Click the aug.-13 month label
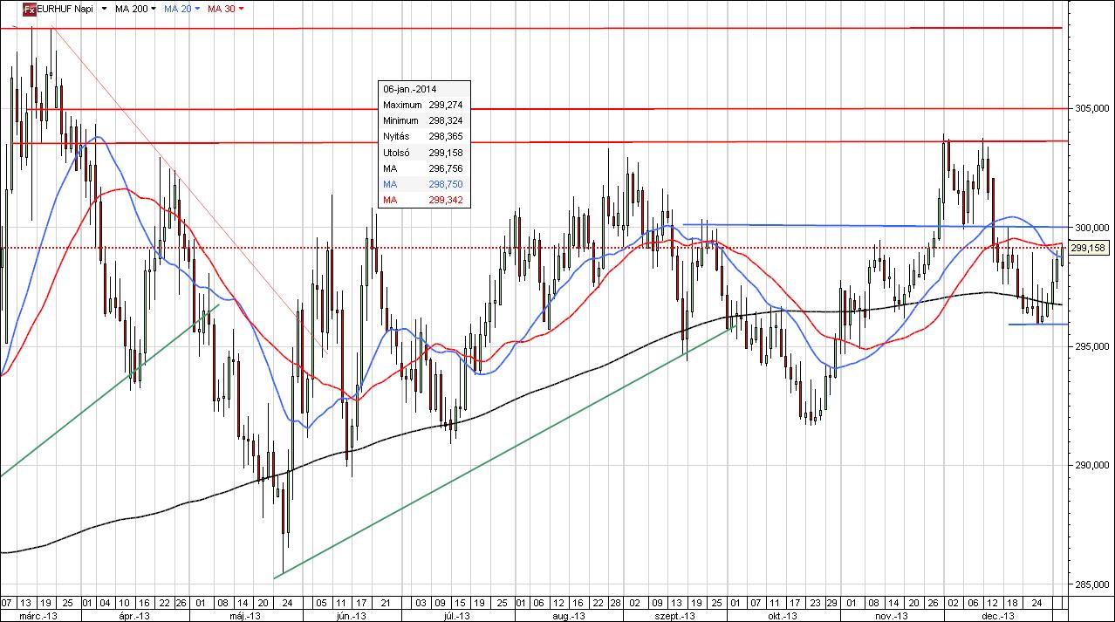This screenshot has width=1115, height=622. coord(568,616)
